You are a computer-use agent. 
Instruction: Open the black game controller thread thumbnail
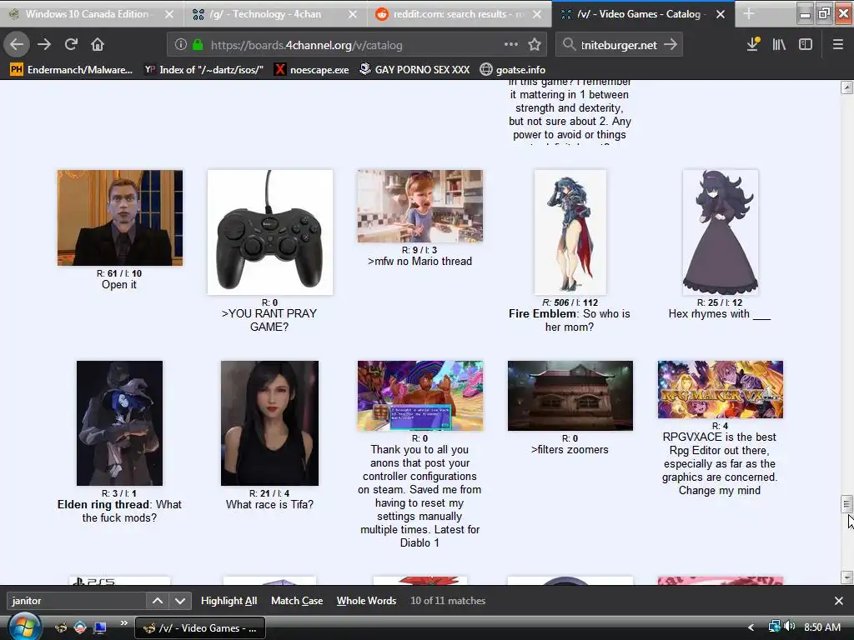(x=270, y=232)
